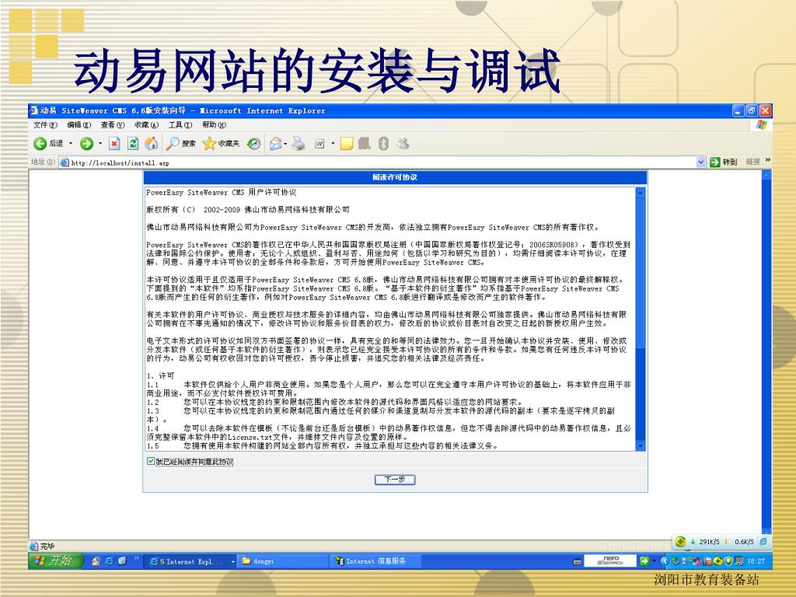The width and height of the screenshot is (796, 597).
Task: Click the page icon in address bar
Action: (65, 162)
